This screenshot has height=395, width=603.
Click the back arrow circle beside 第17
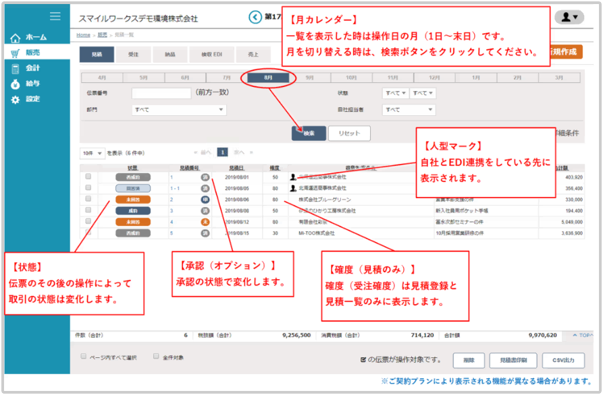[255, 18]
